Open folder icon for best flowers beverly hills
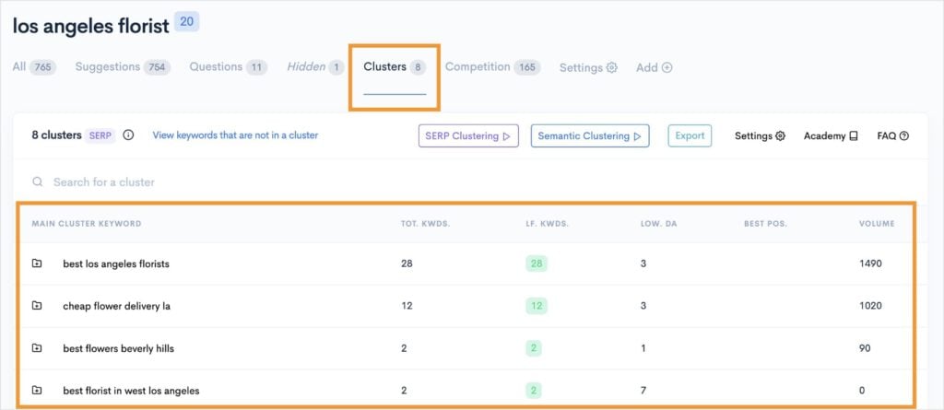This screenshot has height=410, width=944. (37, 347)
